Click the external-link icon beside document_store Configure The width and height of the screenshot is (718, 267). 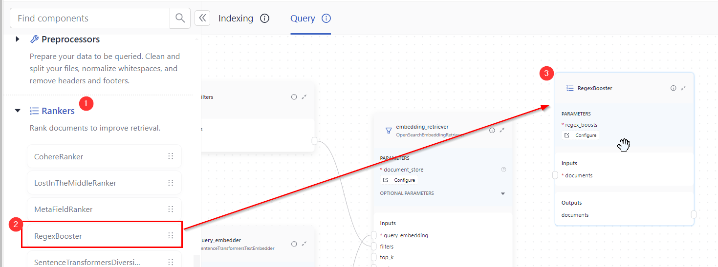point(386,180)
